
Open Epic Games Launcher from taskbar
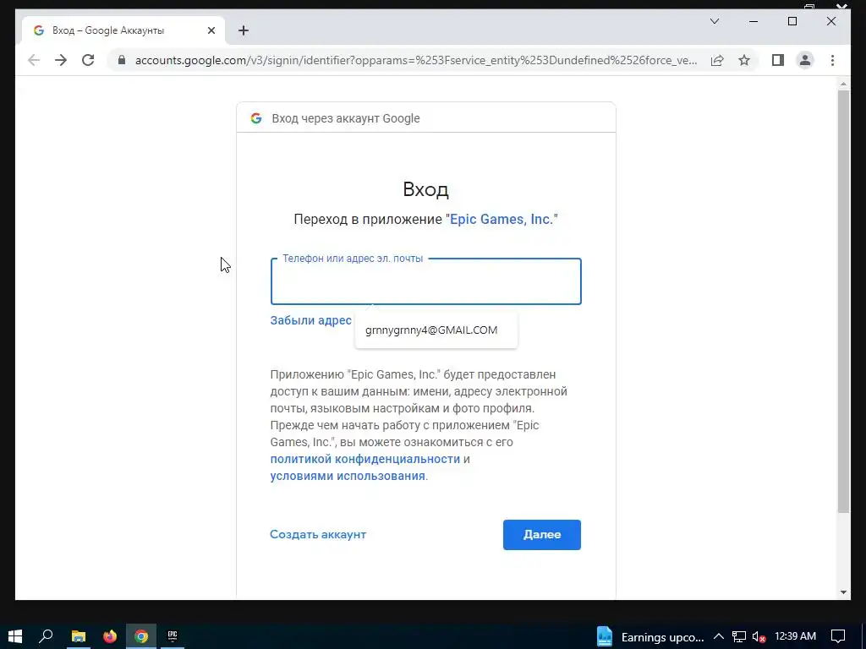(173, 636)
